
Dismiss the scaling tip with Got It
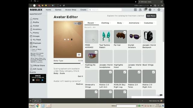[x=80, y=76]
